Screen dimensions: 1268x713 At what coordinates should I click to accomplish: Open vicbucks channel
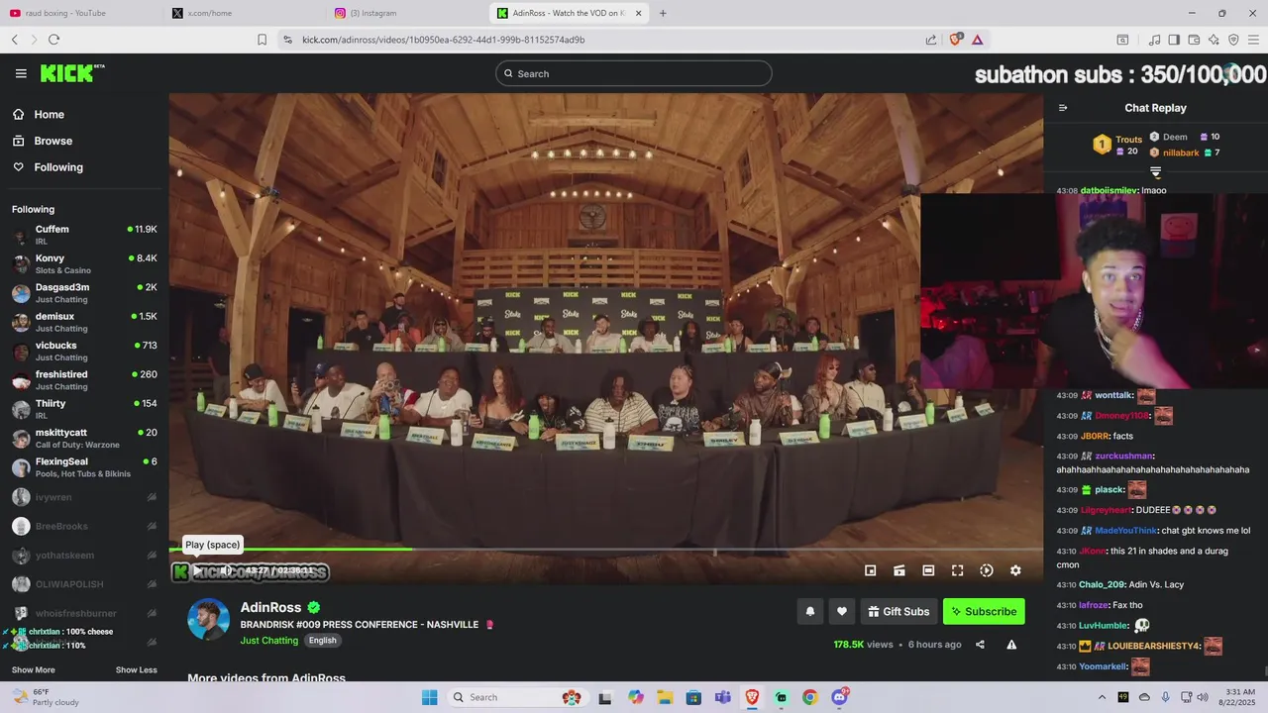[84, 351]
